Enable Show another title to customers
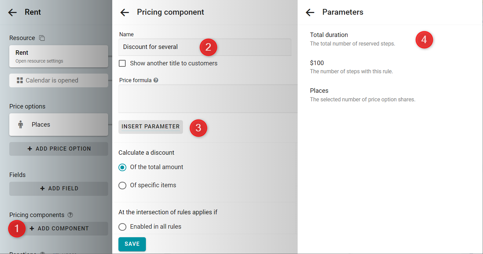This screenshot has height=254, width=483. click(122, 63)
